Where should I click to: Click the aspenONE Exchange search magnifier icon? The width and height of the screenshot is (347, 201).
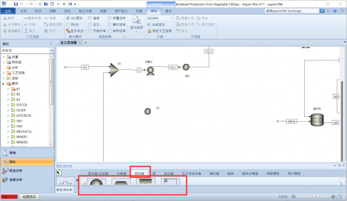pos(322,11)
